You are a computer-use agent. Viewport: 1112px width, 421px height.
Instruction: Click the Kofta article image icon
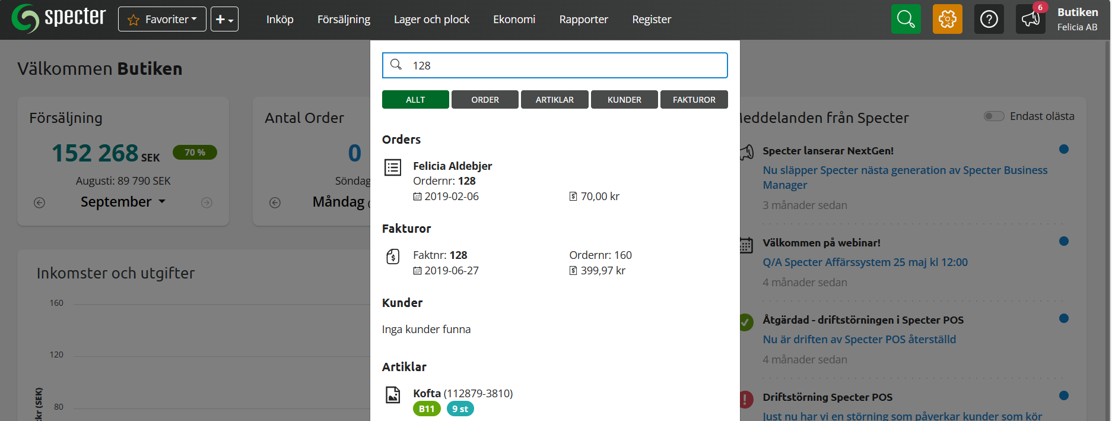tap(393, 395)
